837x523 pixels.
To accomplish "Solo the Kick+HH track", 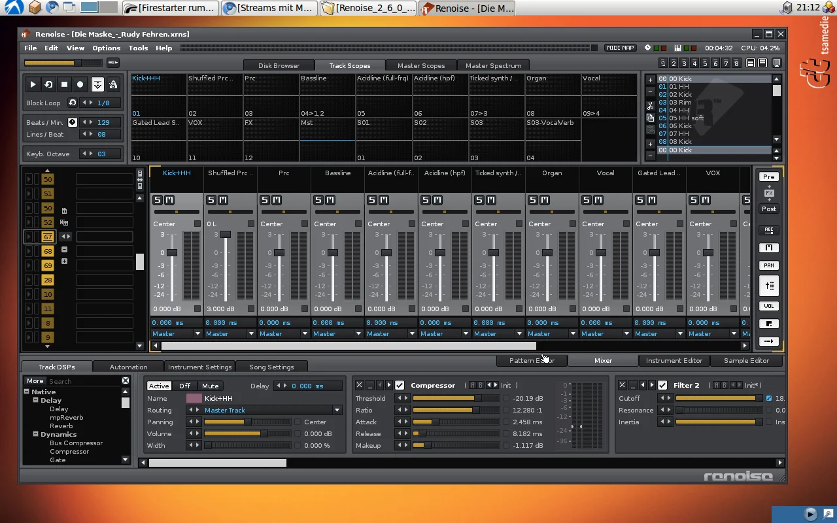I will tap(158, 200).
